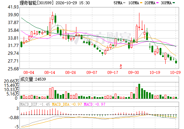The width and height of the screenshot is (184, 129).
Task: Click the 10PMA orange legend swatch
Action: (x=141, y=3)
